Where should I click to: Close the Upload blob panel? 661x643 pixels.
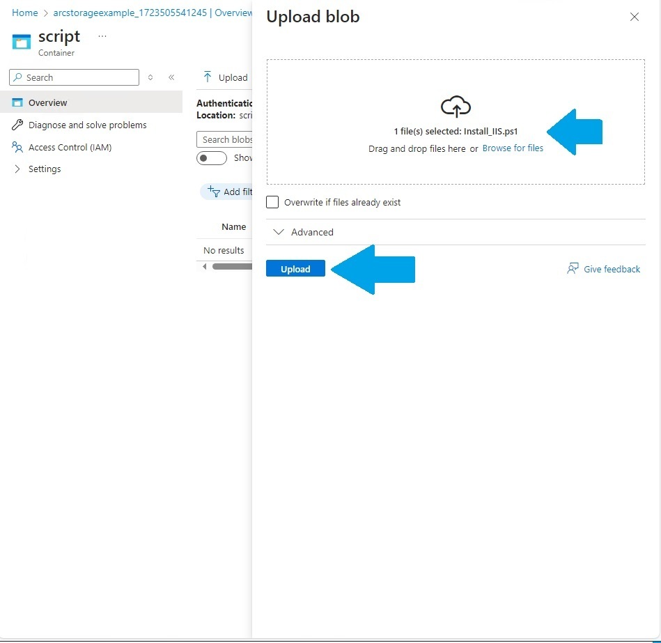point(634,17)
